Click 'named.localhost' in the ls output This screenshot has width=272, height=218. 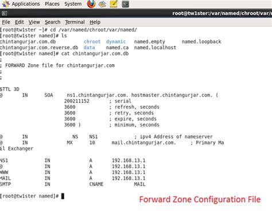(x=155, y=47)
